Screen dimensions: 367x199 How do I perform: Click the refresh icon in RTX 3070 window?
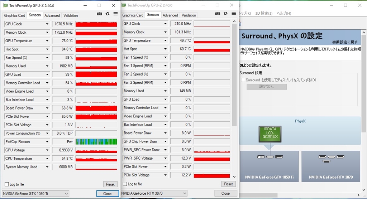(226, 14)
